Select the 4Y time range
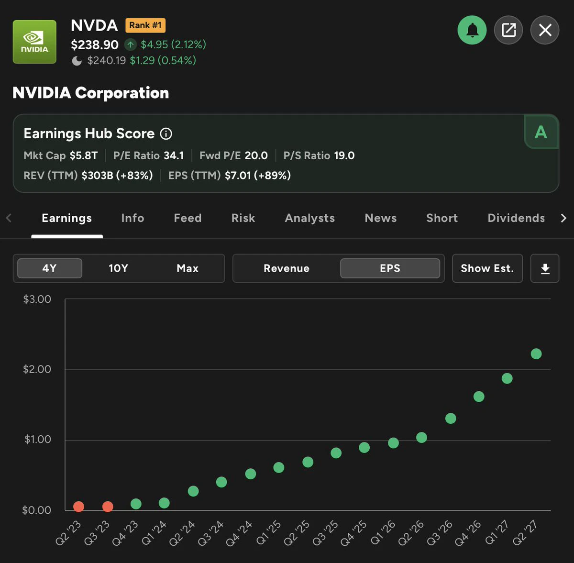Screen dimensions: 574x563 click(x=50, y=268)
